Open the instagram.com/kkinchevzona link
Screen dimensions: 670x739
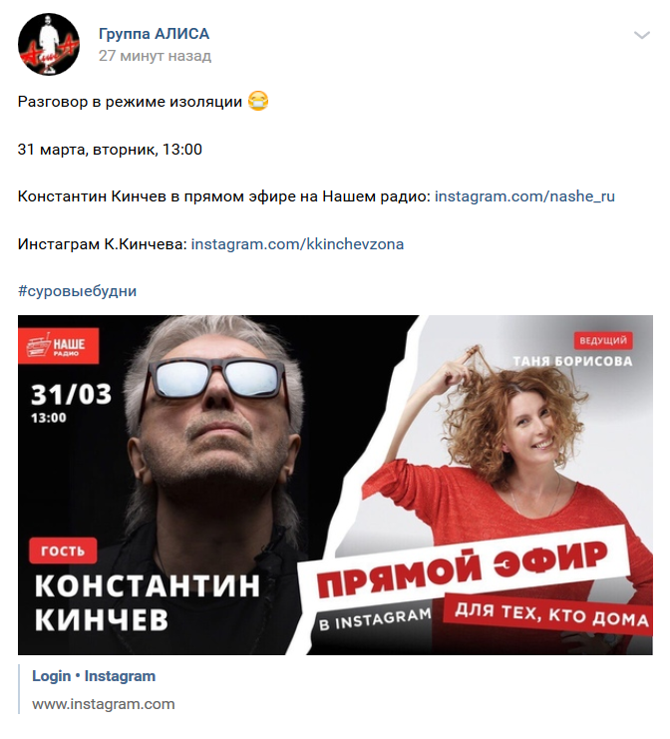coord(297,244)
